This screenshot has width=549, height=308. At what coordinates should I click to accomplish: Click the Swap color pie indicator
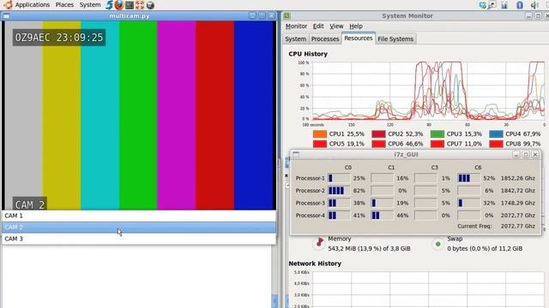tap(438, 244)
